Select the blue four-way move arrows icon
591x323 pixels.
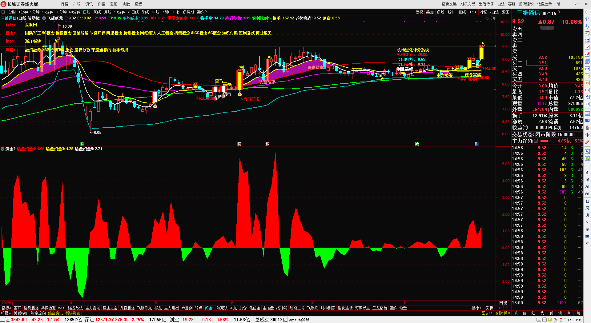point(587,135)
